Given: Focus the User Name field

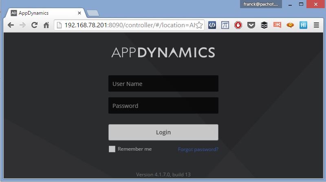Looking at the screenshot, I should click(163, 84).
